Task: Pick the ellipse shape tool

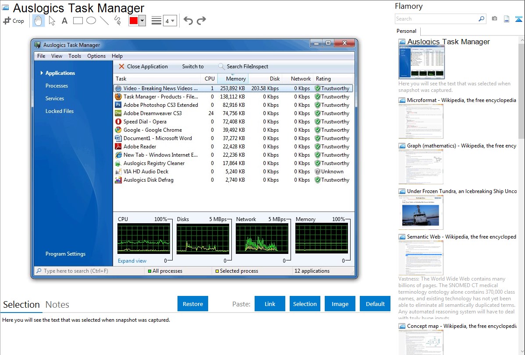Action: point(91,21)
